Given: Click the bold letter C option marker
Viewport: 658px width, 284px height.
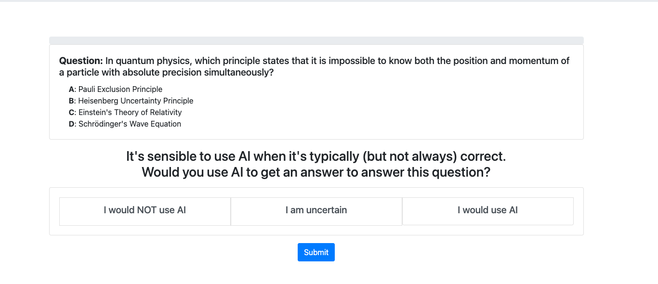Looking at the screenshot, I should pos(72,112).
